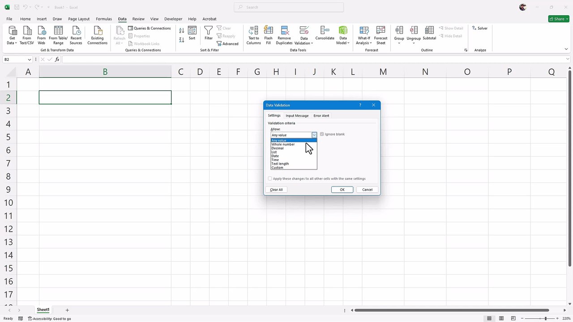Click the dialog help question mark

[360, 105]
